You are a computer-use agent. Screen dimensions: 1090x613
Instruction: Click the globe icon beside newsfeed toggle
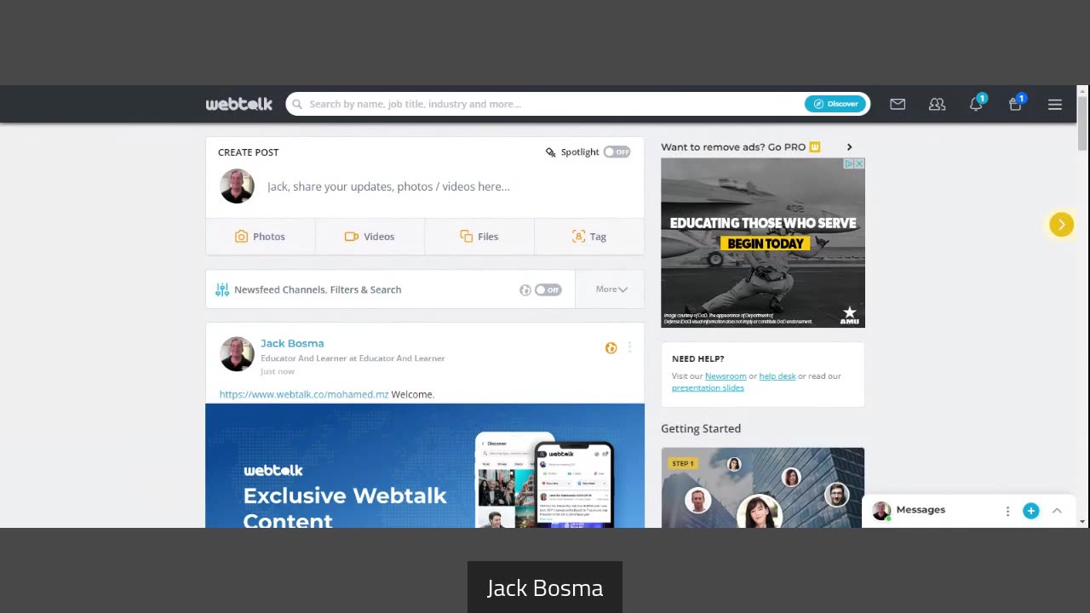point(525,289)
